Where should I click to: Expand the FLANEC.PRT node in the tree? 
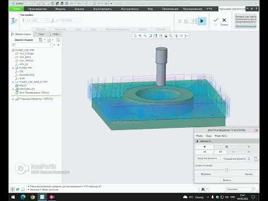pyautogui.click(x=13, y=68)
